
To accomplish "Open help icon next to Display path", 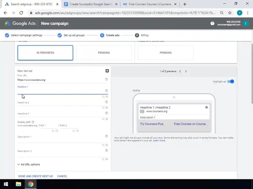I will 33,122.
